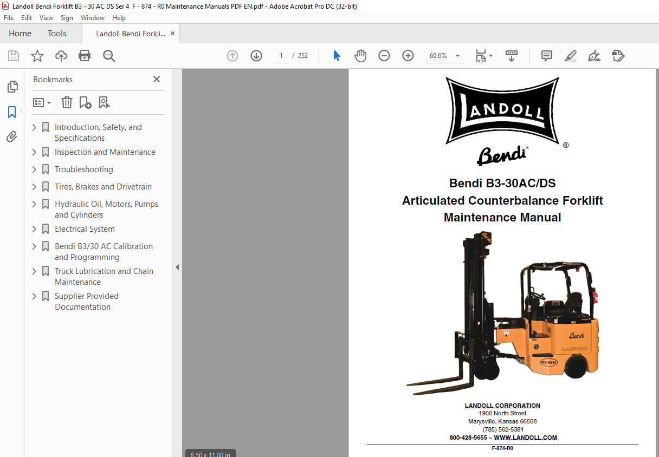Open the bookmarks options list menu

(42, 102)
